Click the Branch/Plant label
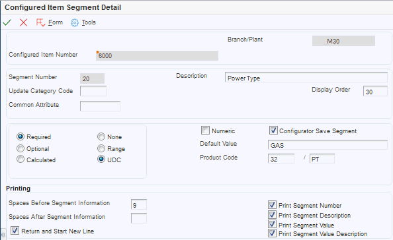This screenshot has width=393, height=240. point(245,39)
